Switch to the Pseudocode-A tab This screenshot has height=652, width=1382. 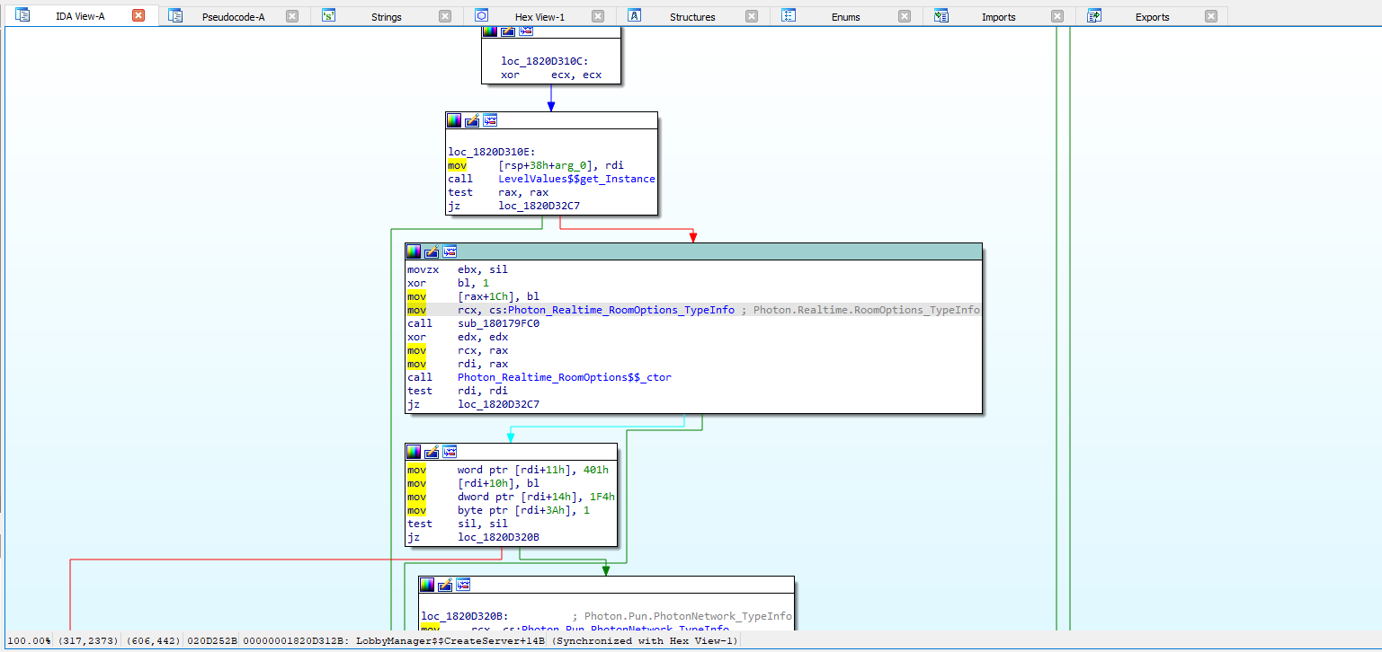(x=233, y=16)
